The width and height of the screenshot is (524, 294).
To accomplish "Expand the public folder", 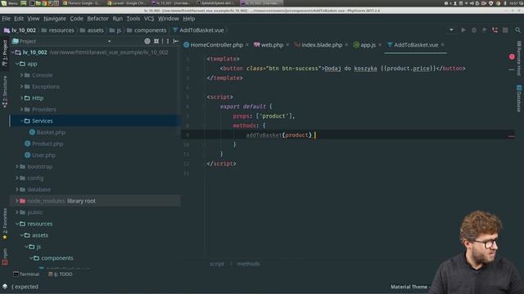I will coord(17,212).
